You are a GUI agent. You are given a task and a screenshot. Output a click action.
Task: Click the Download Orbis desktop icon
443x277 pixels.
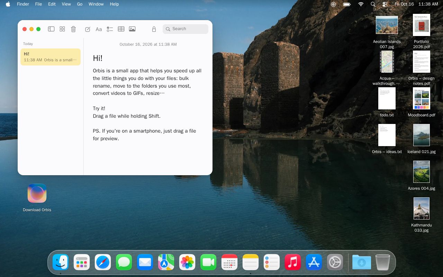tap(37, 198)
